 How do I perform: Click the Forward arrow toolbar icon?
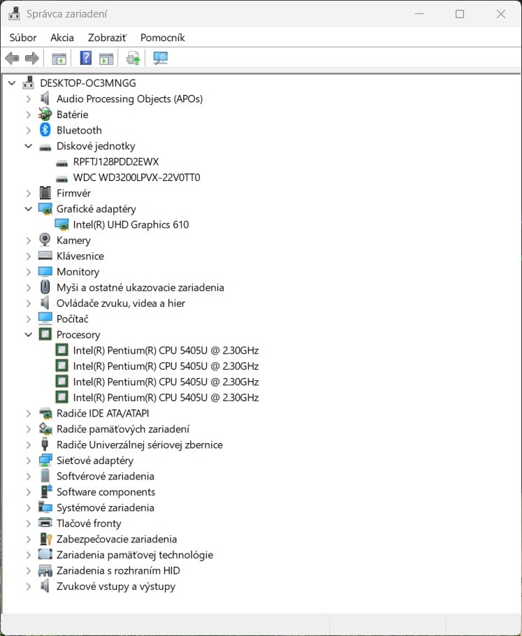click(x=32, y=59)
